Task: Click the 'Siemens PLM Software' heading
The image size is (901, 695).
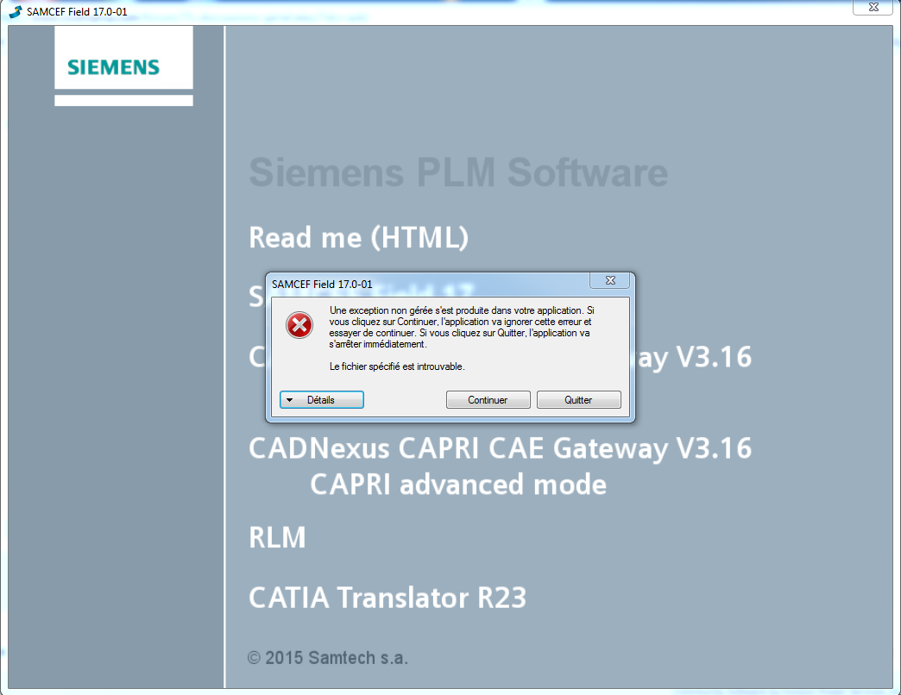Action: click(458, 172)
